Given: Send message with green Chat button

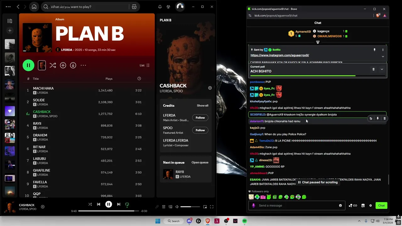Looking at the screenshot, I should (x=381, y=206).
